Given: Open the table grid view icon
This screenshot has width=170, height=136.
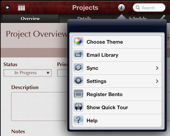Looking at the screenshot, I should [21, 8].
